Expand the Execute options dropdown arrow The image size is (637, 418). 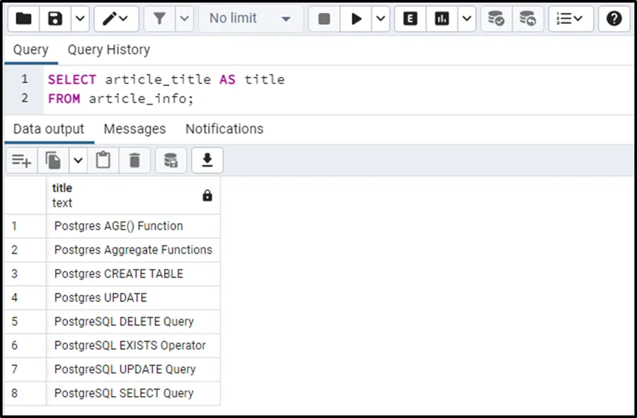click(381, 19)
